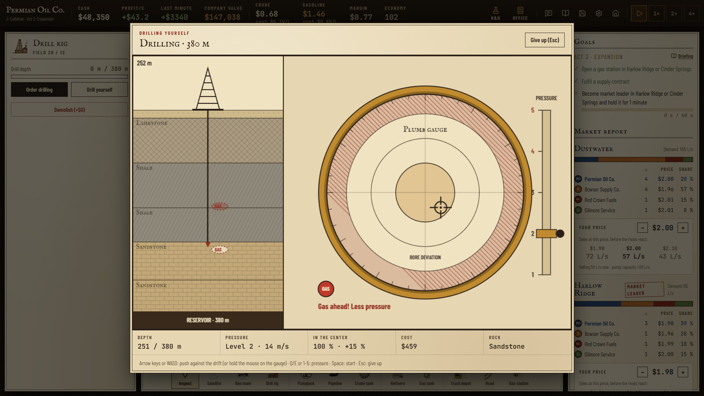Click Give up (Esc) button
The height and width of the screenshot is (396, 704).
544,40
